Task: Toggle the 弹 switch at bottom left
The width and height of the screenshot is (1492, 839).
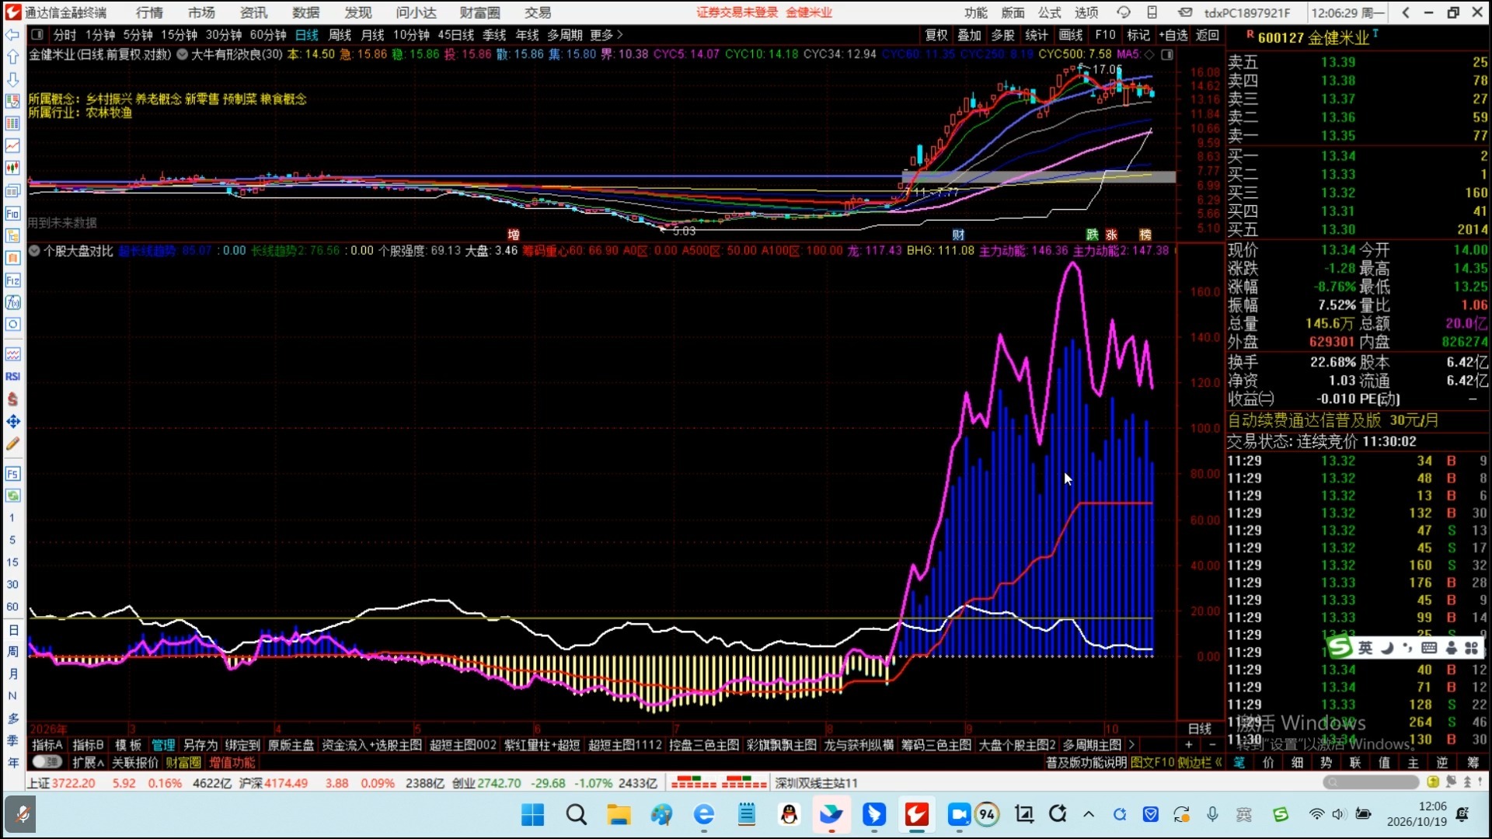Action: tap(47, 762)
